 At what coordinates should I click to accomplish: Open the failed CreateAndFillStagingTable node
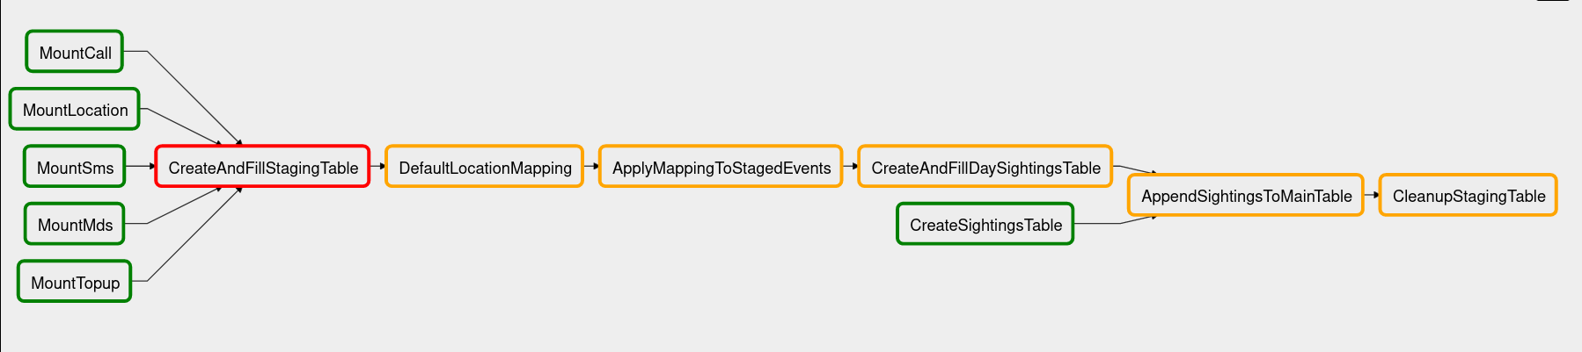coord(263,167)
